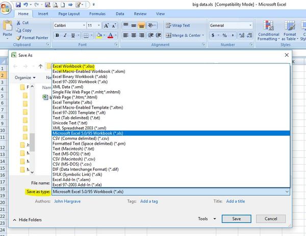
Task: Click the Office button orb
Action: pos(6,8)
